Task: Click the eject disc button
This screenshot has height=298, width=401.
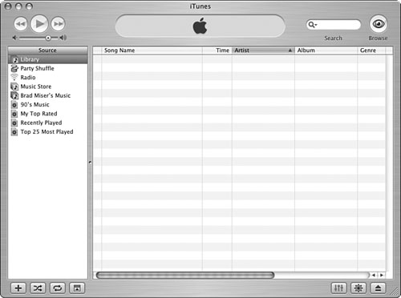Action: (x=378, y=288)
